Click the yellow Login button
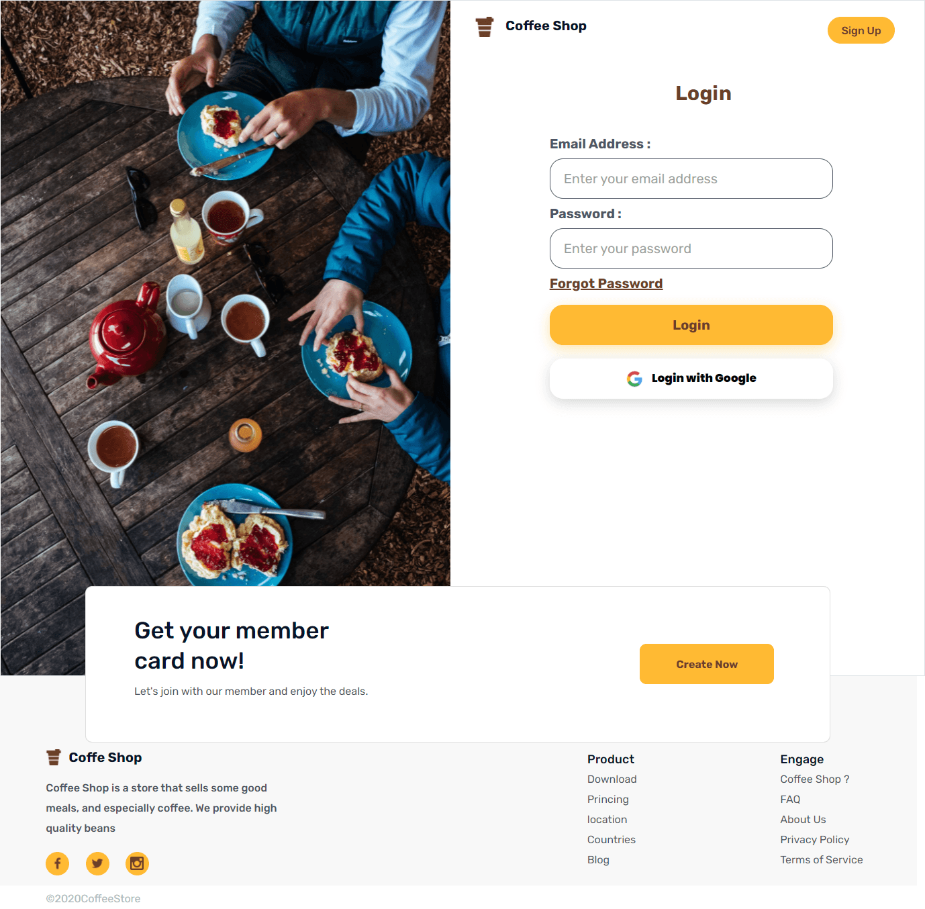The height and width of the screenshot is (909, 925). pos(691,325)
